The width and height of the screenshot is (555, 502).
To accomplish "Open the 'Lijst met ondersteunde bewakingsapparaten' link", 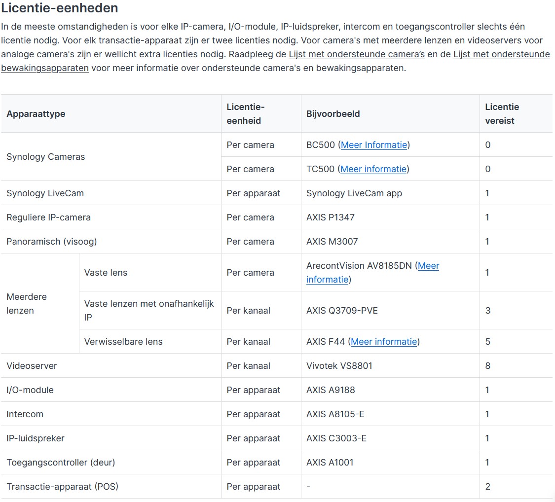I will (x=501, y=54).
